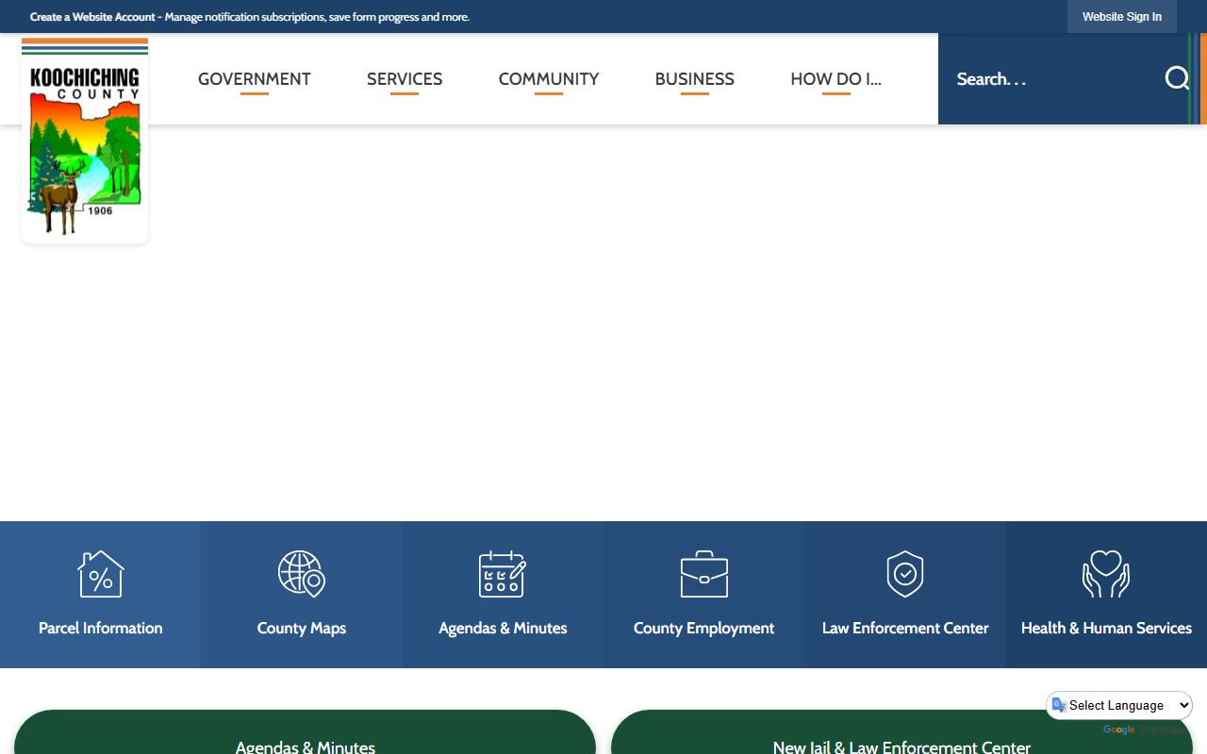Click the County Employment label
The image size is (1207, 754).
pos(704,628)
